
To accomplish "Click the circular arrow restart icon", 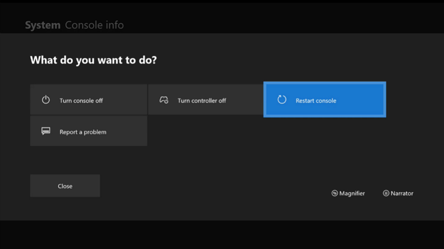I will click(x=282, y=100).
